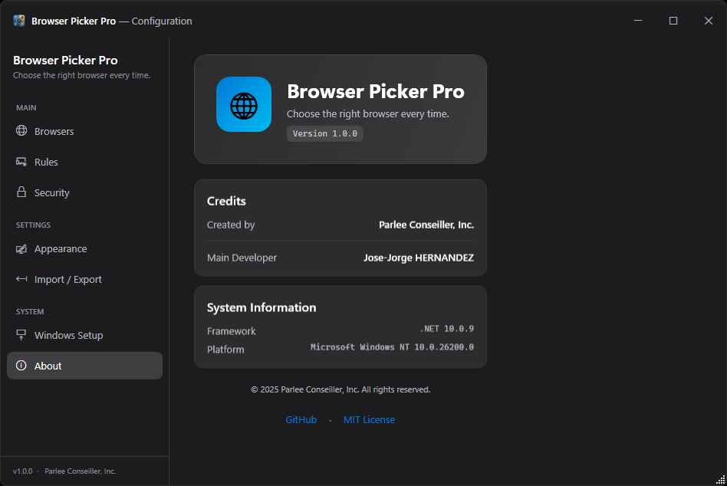
Task: Click the padlock icon beside Security
Action: point(21,192)
